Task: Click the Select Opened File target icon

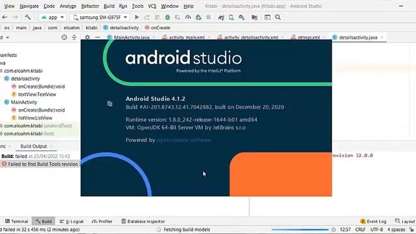Action: click(x=64, y=38)
